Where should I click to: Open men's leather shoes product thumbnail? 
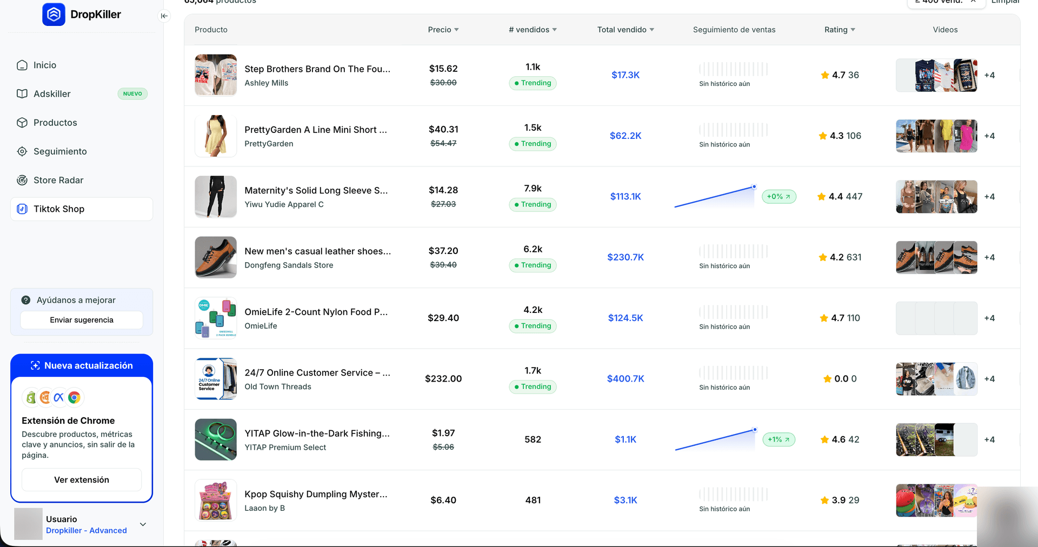pos(216,257)
